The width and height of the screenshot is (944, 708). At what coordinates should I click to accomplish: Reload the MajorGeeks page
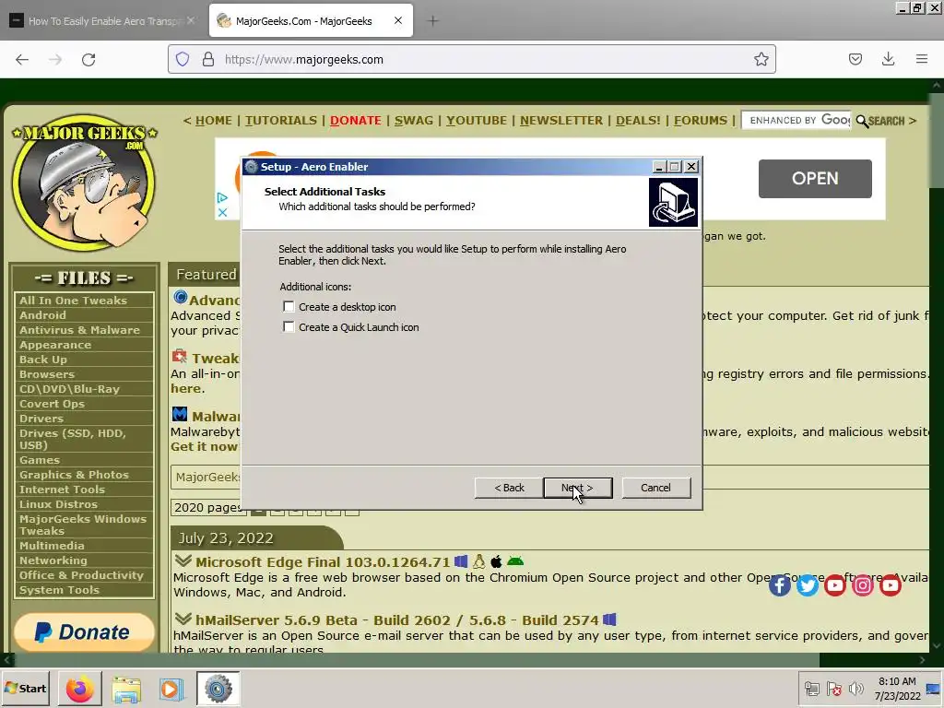click(88, 59)
